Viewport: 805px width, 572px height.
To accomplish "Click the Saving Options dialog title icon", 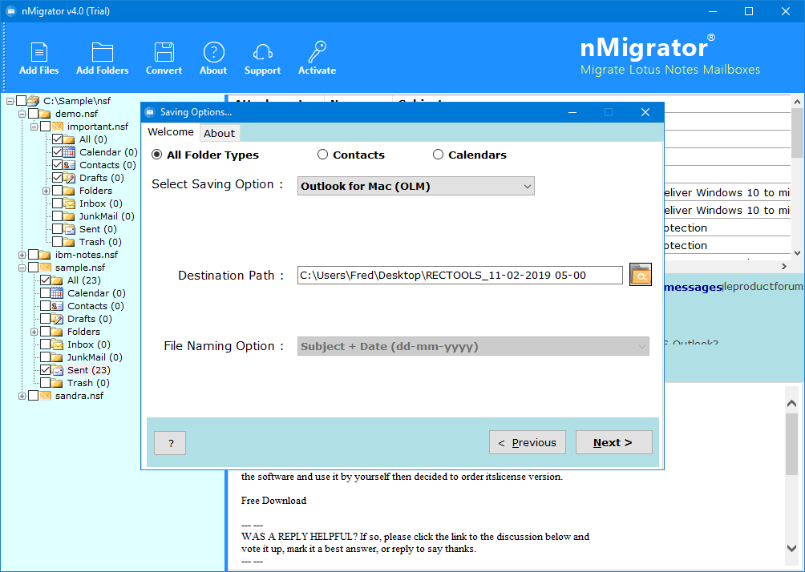I will (x=150, y=112).
